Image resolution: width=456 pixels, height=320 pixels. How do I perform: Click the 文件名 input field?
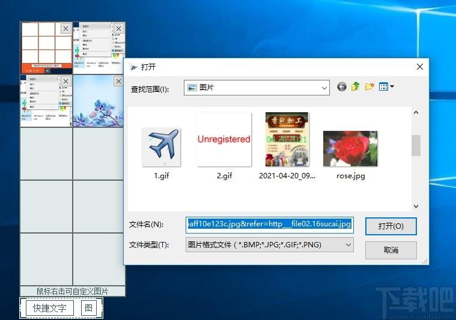point(270,225)
